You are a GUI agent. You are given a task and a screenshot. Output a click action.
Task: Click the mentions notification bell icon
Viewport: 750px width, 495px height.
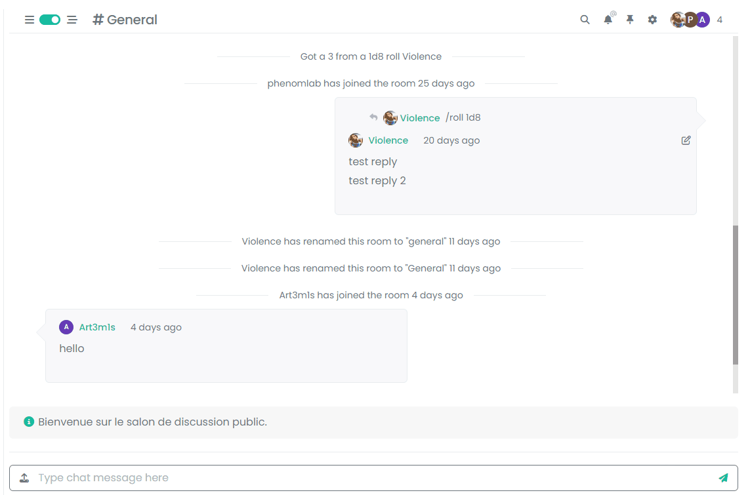coord(608,20)
